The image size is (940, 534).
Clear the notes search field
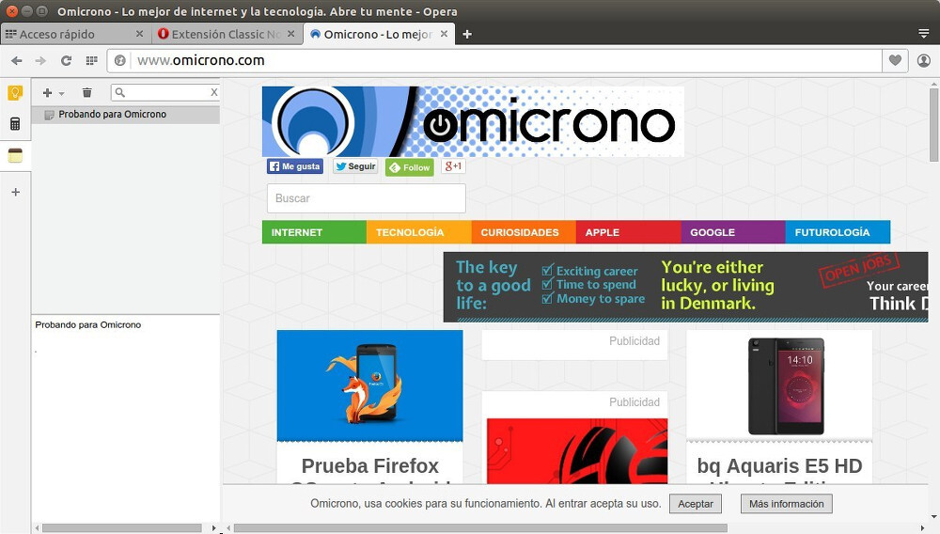point(213,93)
